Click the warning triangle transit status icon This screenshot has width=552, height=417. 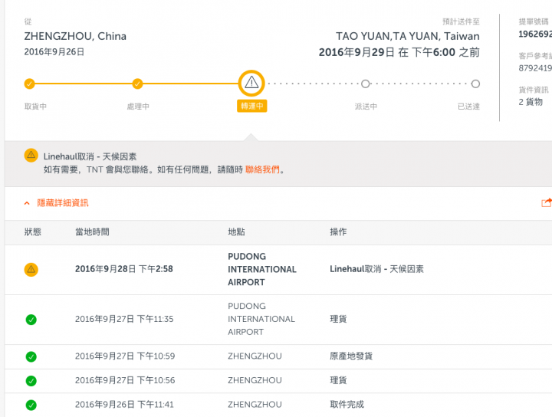[x=251, y=84]
